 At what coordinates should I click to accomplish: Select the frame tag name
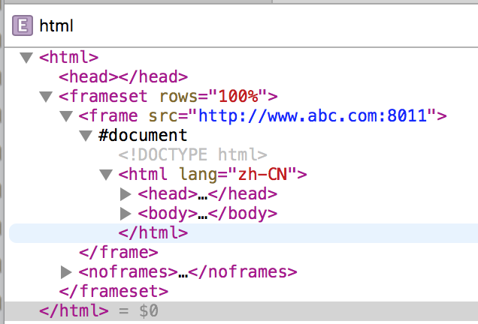pos(113,116)
